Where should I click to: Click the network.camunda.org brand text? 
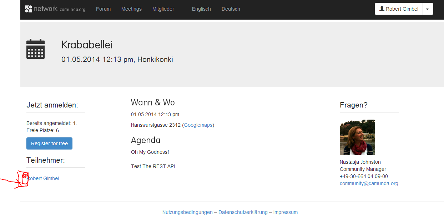point(59,9)
